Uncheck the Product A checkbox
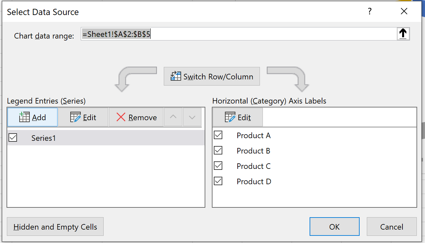 [218, 135]
